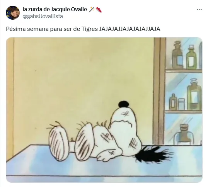Click the small clear jar on the middle shelf
208x187 pixels.
pos(181,104)
